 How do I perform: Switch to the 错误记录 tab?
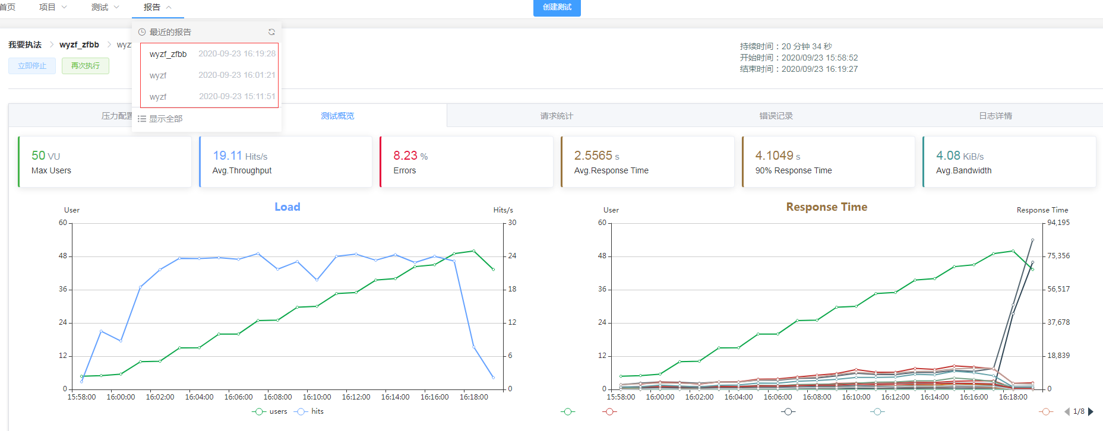776,116
